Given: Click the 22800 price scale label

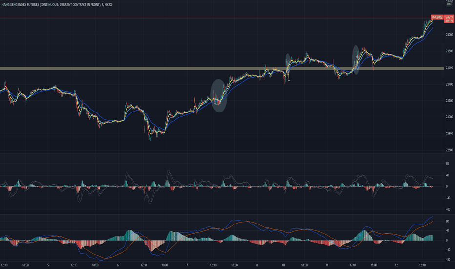Looking at the screenshot, I should click(449, 134).
